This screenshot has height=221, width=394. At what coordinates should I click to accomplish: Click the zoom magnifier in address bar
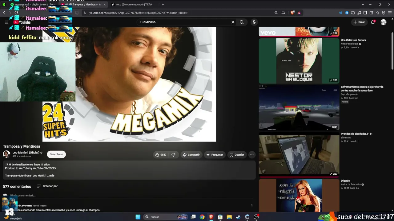point(276,13)
